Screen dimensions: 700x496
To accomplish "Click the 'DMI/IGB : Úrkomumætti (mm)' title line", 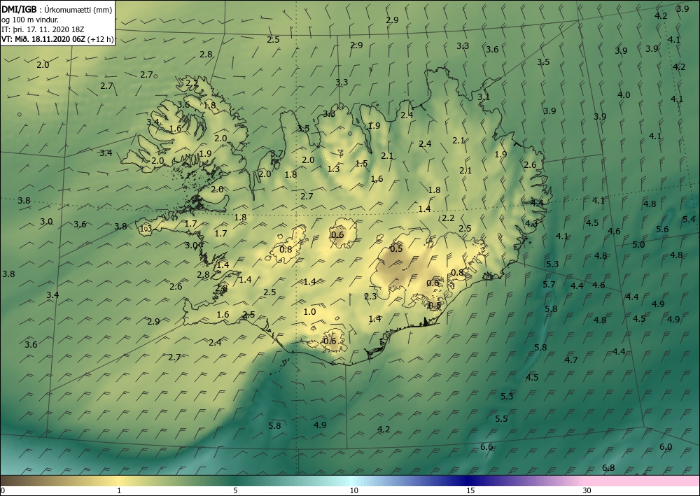I will (57, 10).
